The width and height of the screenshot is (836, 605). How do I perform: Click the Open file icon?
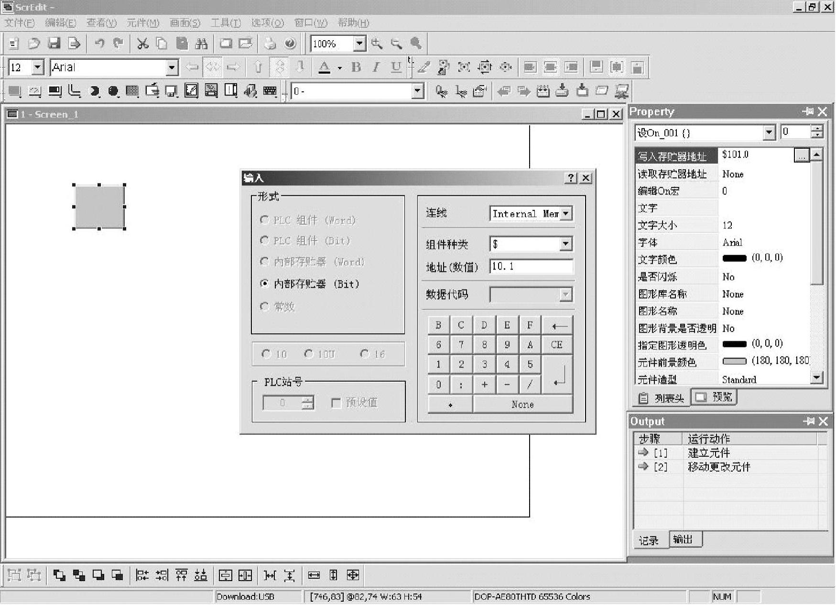(33, 43)
